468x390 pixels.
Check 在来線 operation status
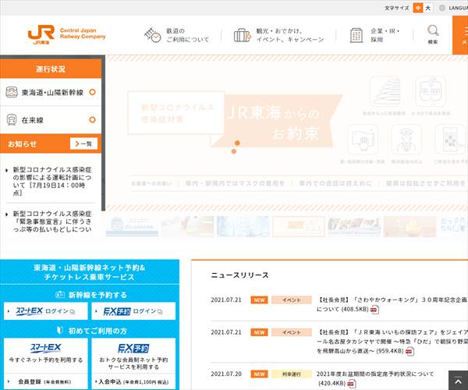[51, 119]
